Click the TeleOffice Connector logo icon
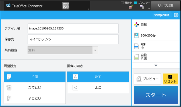The height and width of the screenshot is (107, 181). (8, 5)
